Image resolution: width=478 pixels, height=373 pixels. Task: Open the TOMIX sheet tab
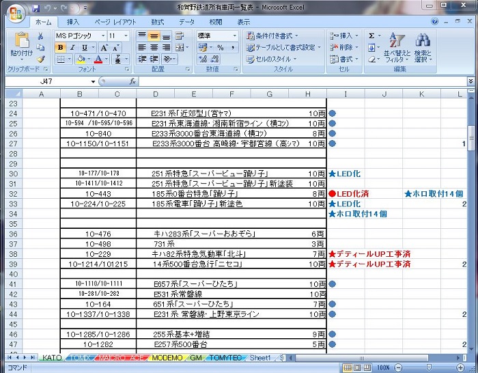point(80,358)
